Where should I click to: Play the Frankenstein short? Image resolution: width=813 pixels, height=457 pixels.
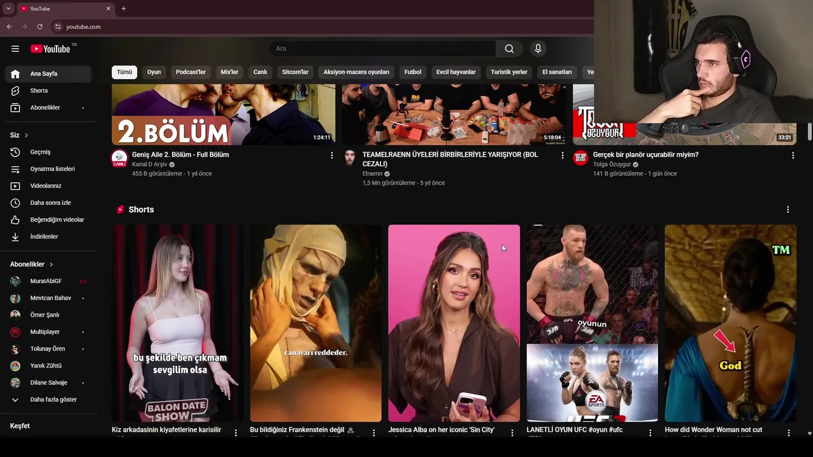[316, 323]
